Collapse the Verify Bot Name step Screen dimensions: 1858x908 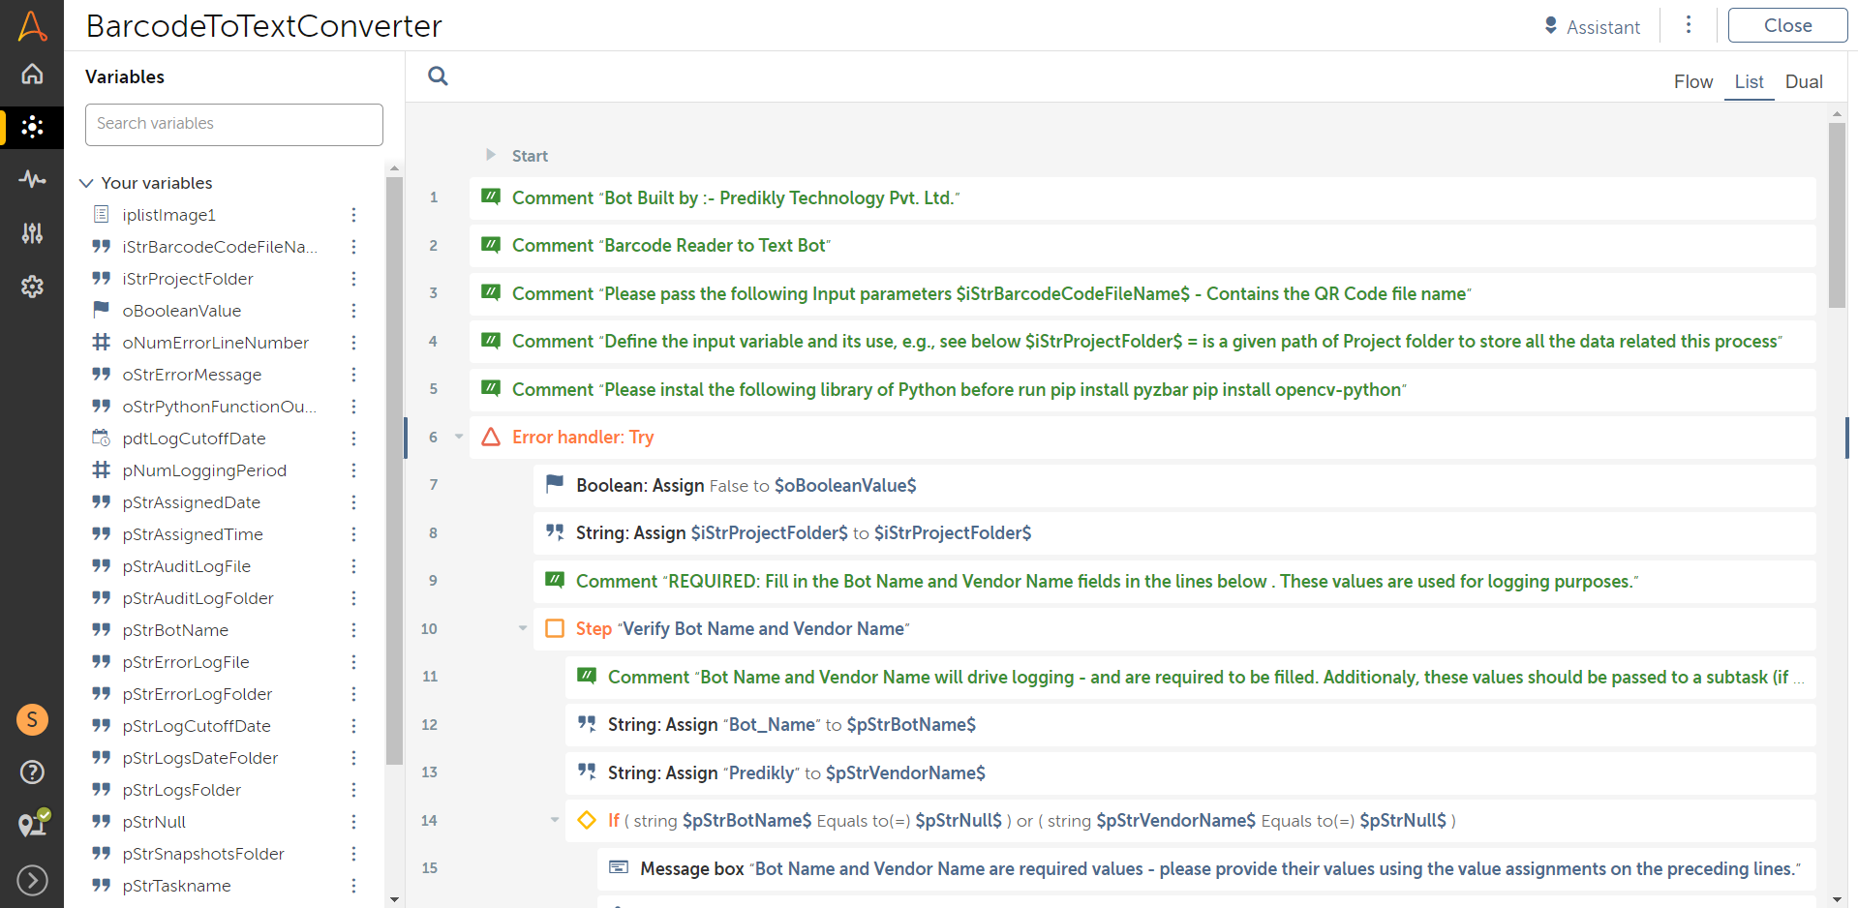[523, 628]
